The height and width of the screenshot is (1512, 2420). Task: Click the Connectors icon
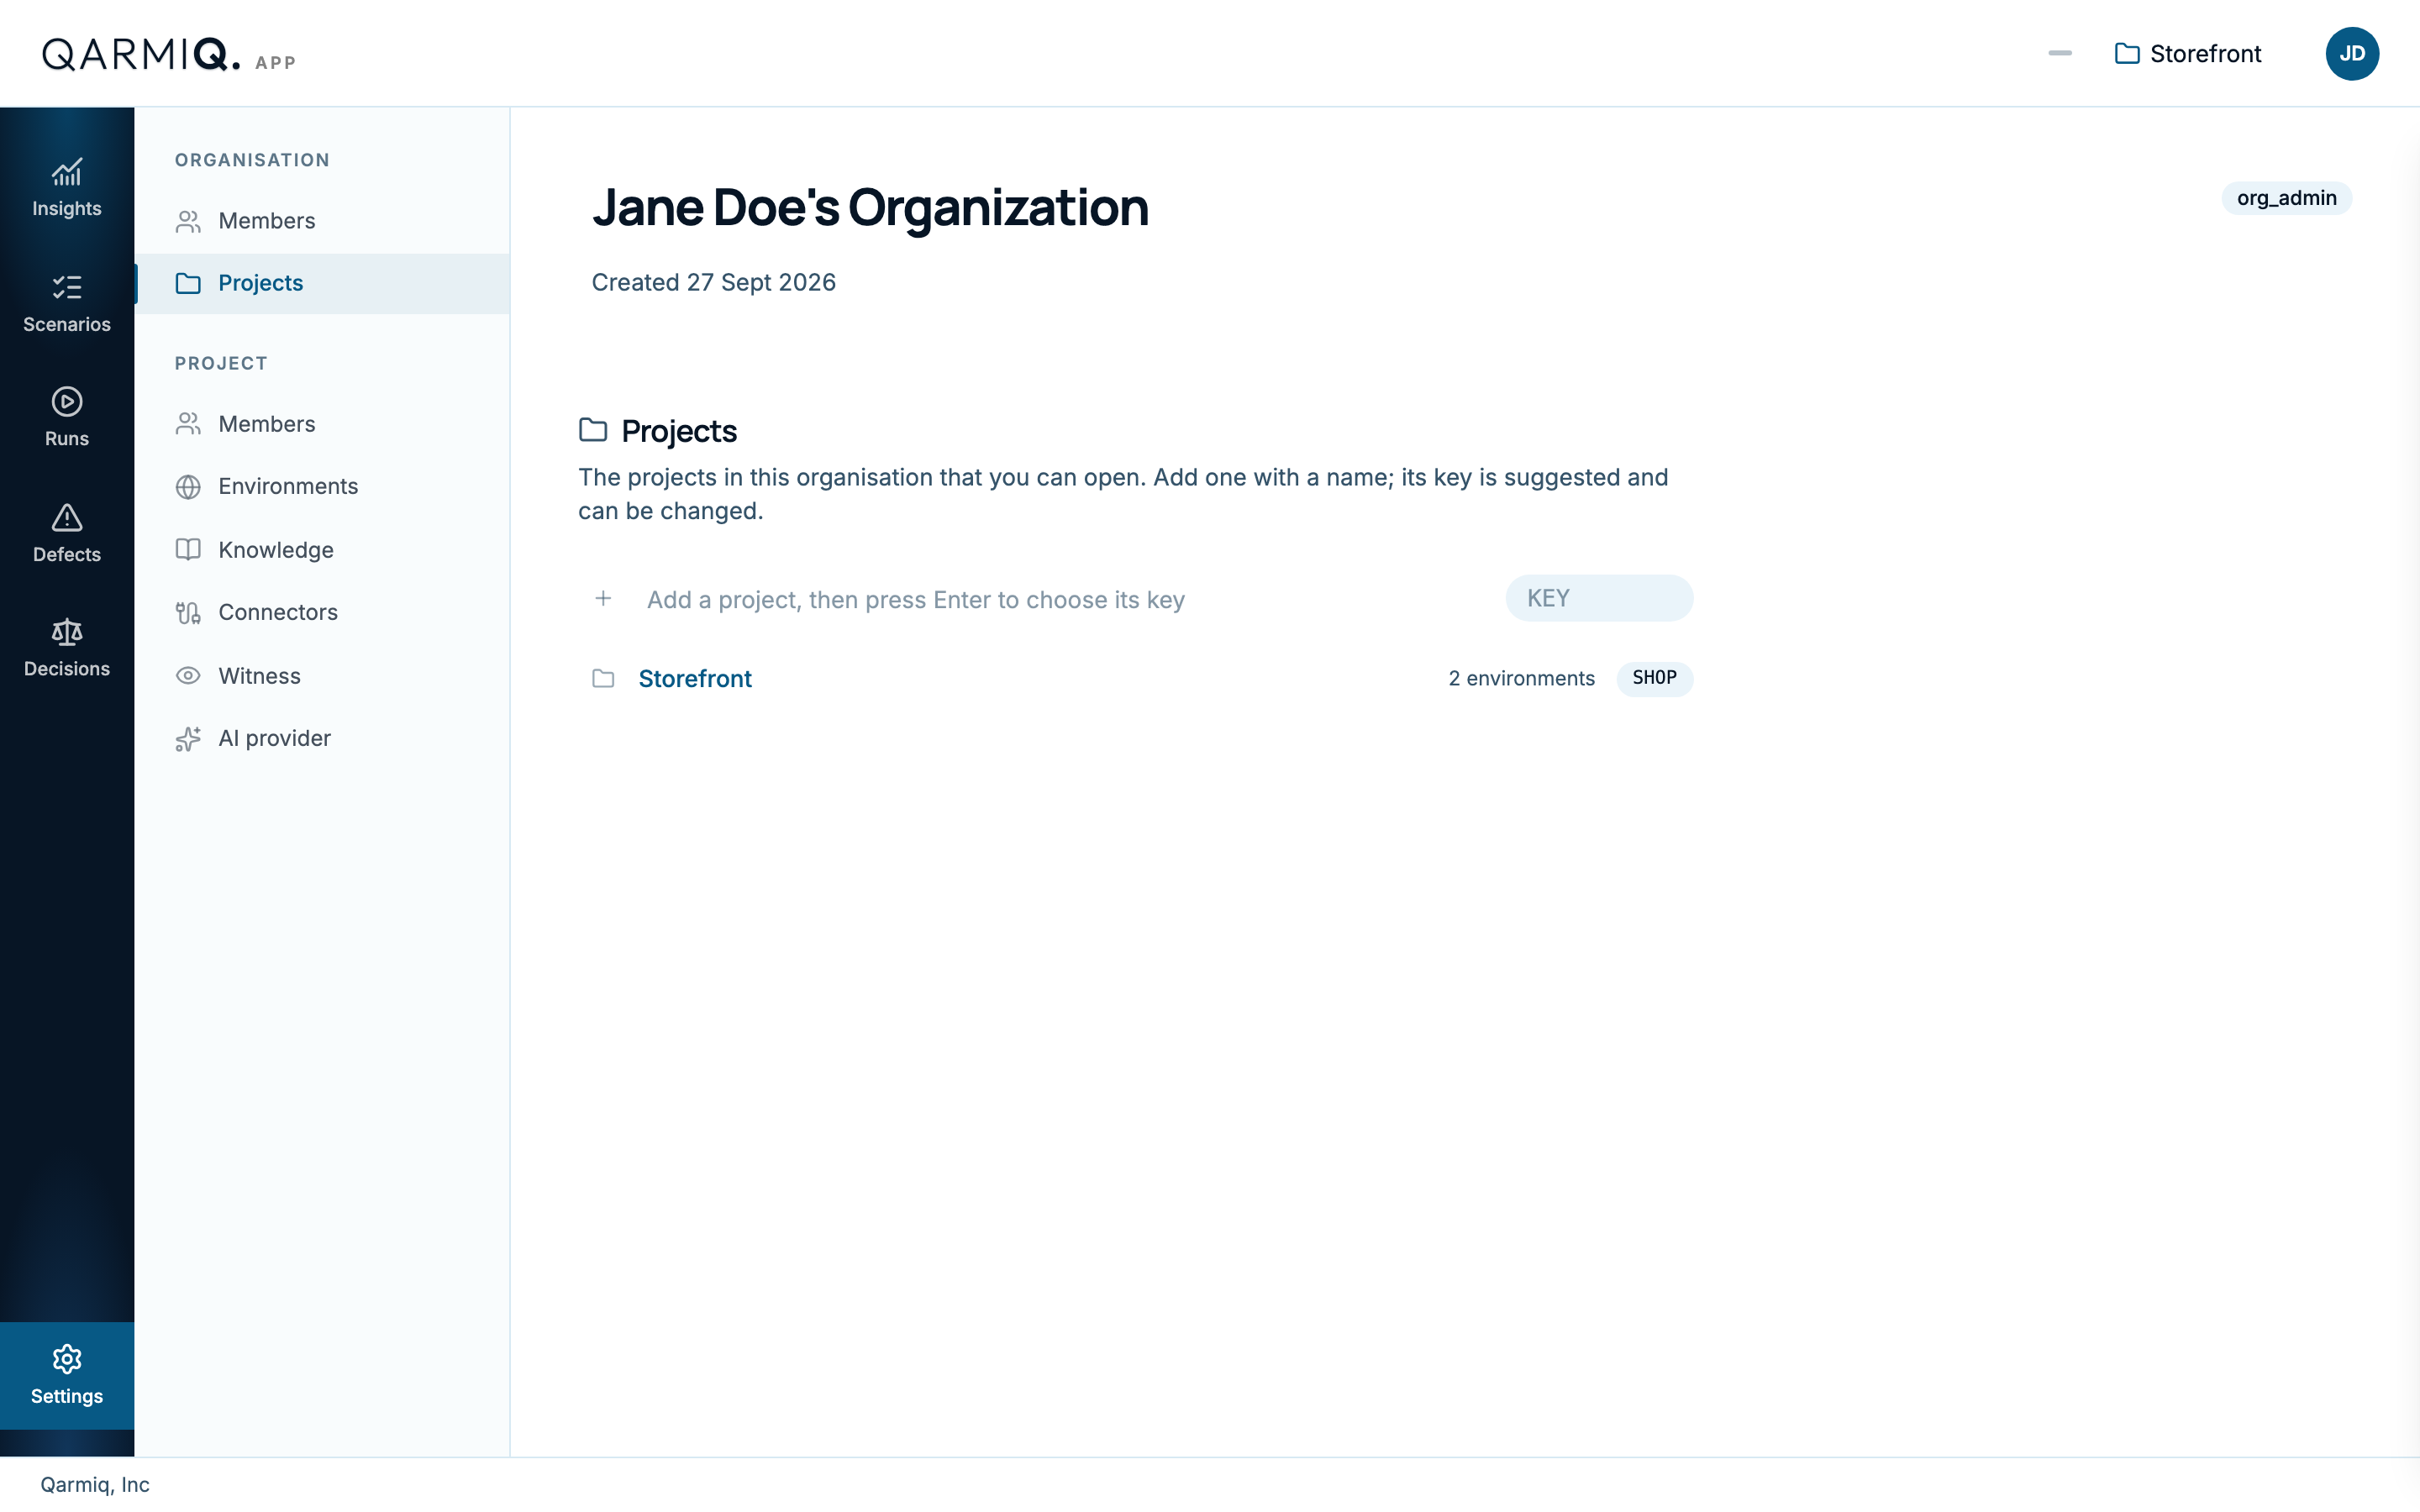pyautogui.click(x=188, y=613)
